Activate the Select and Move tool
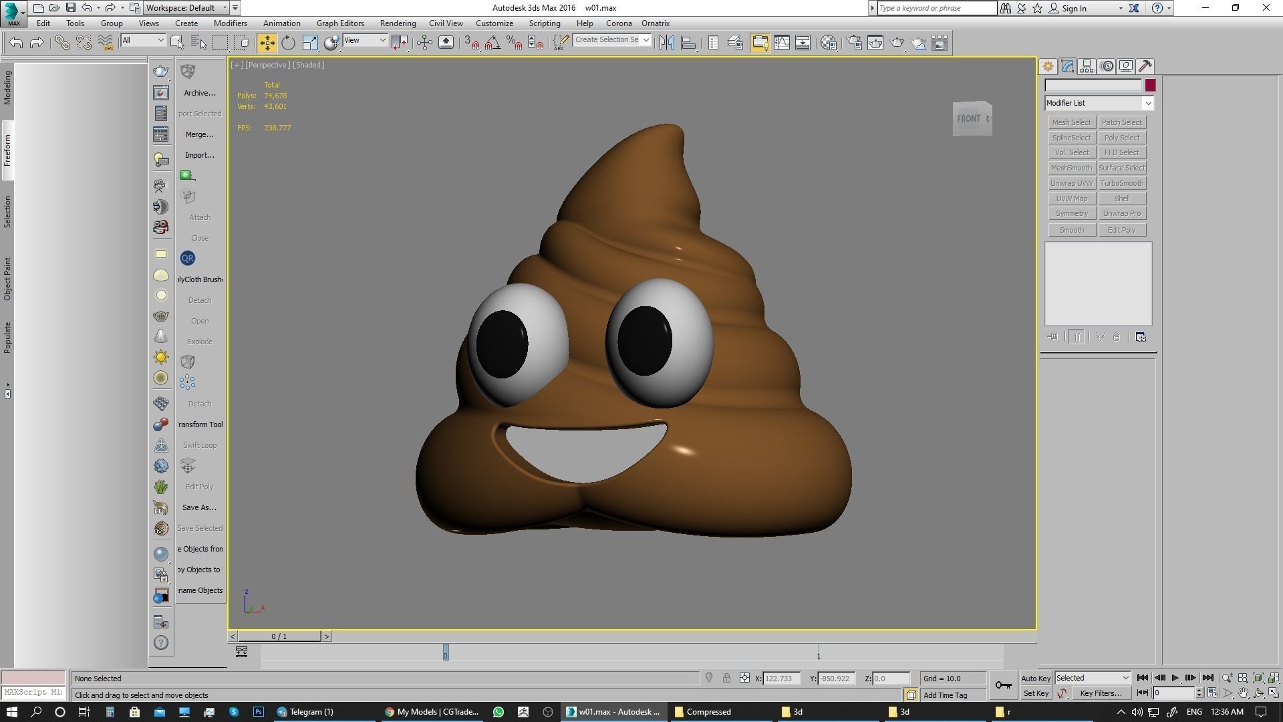1283x722 pixels. [267, 43]
